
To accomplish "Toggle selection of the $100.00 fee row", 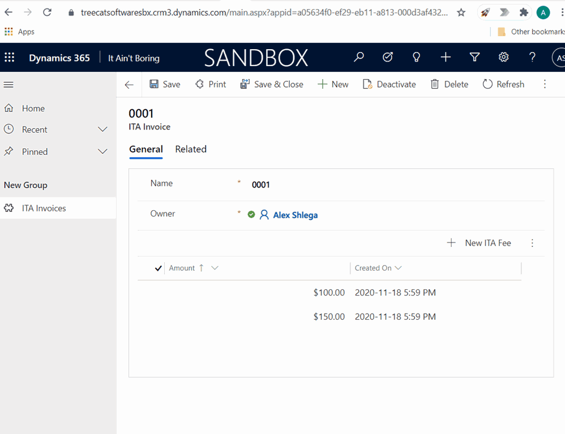I will tap(157, 292).
